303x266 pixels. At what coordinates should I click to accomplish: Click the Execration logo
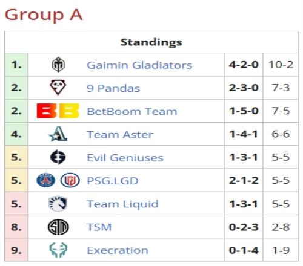[x=58, y=250]
